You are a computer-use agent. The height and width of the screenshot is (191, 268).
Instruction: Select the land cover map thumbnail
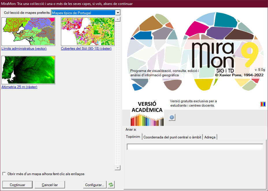(88, 31)
